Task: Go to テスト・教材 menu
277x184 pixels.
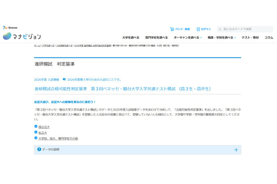Action: tap(250, 38)
